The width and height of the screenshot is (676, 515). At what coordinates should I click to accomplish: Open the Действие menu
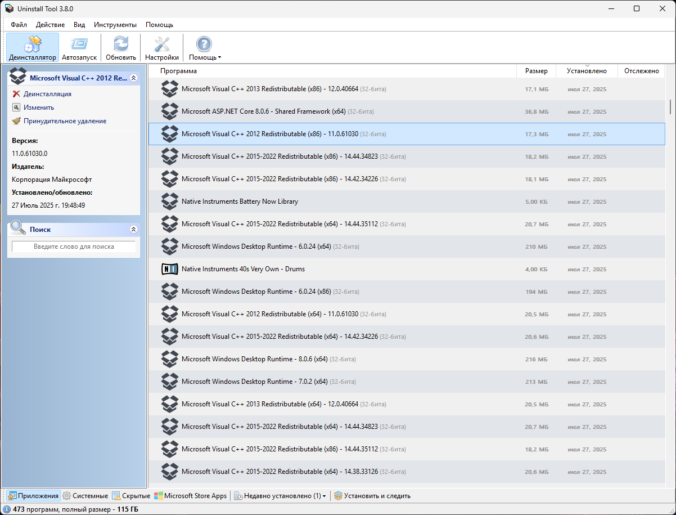(x=50, y=25)
